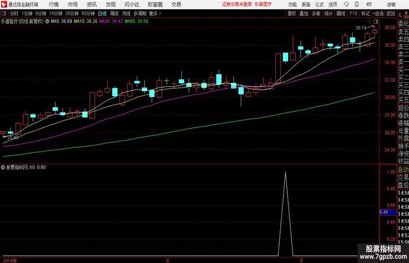Click the MA60: 30.58 value

point(136,22)
